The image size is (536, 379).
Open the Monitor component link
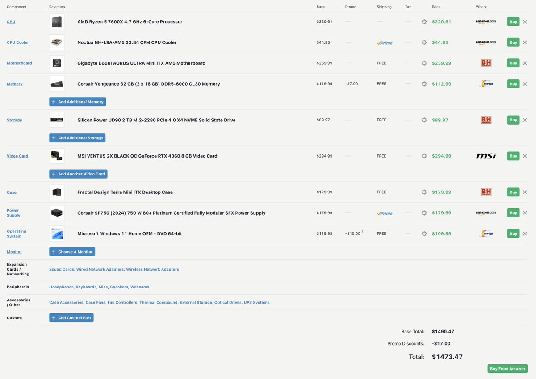[x=14, y=252]
